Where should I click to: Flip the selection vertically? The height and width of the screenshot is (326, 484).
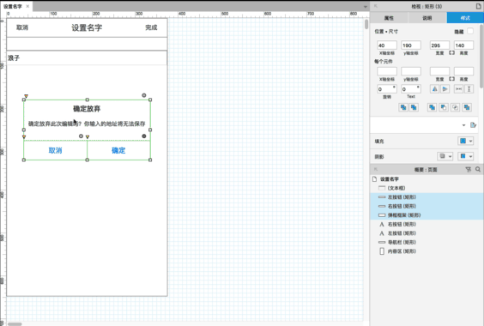point(445,89)
